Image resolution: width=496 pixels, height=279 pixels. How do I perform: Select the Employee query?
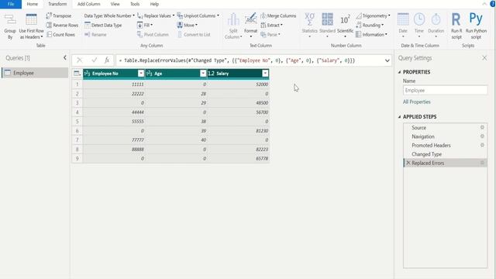click(35, 73)
